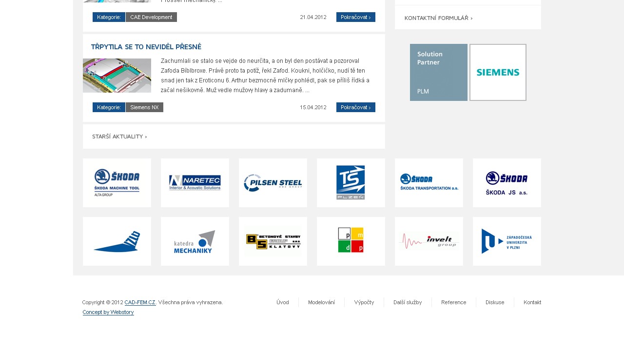Open the Betonové stavby Klatovy logo

(x=273, y=241)
